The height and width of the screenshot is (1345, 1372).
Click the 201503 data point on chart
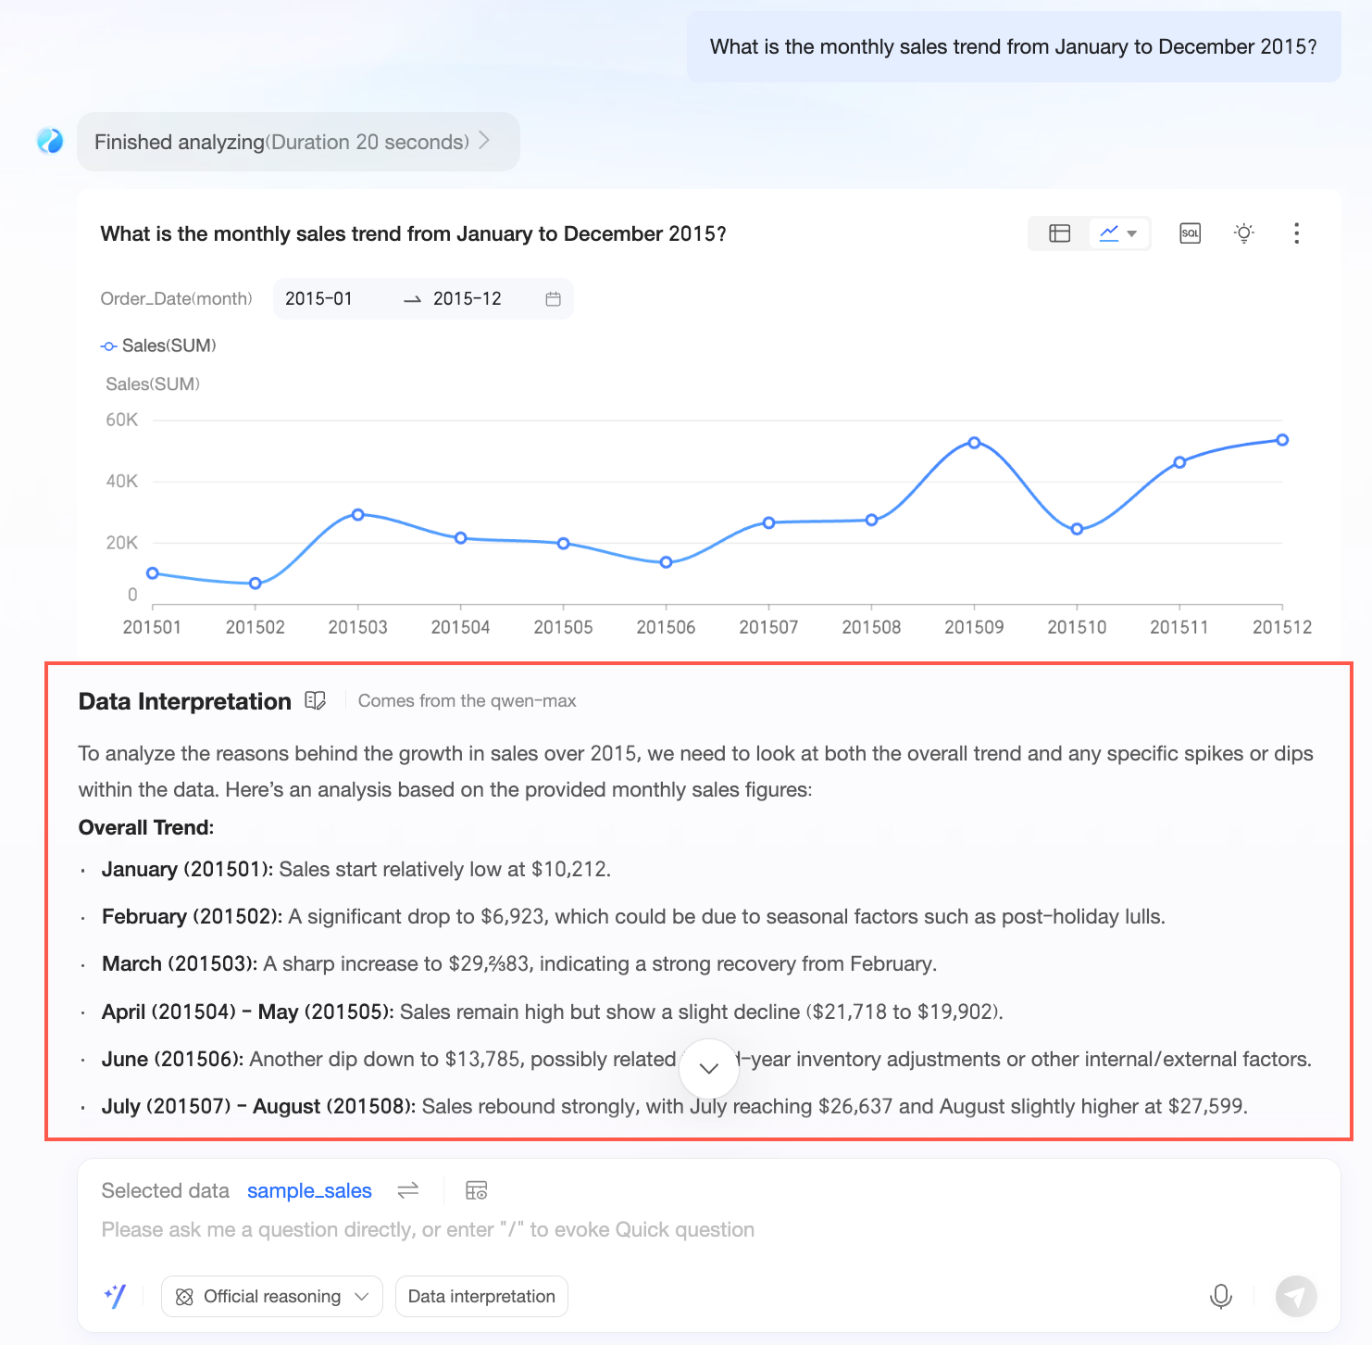(x=358, y=514)
